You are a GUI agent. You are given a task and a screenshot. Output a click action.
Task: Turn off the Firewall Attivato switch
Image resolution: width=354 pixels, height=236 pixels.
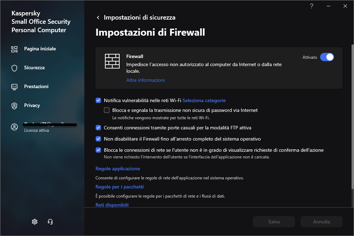coord(327,57)
